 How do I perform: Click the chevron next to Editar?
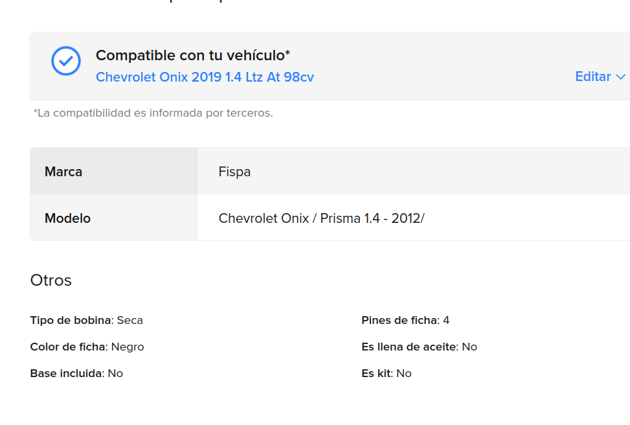[620, 76]
